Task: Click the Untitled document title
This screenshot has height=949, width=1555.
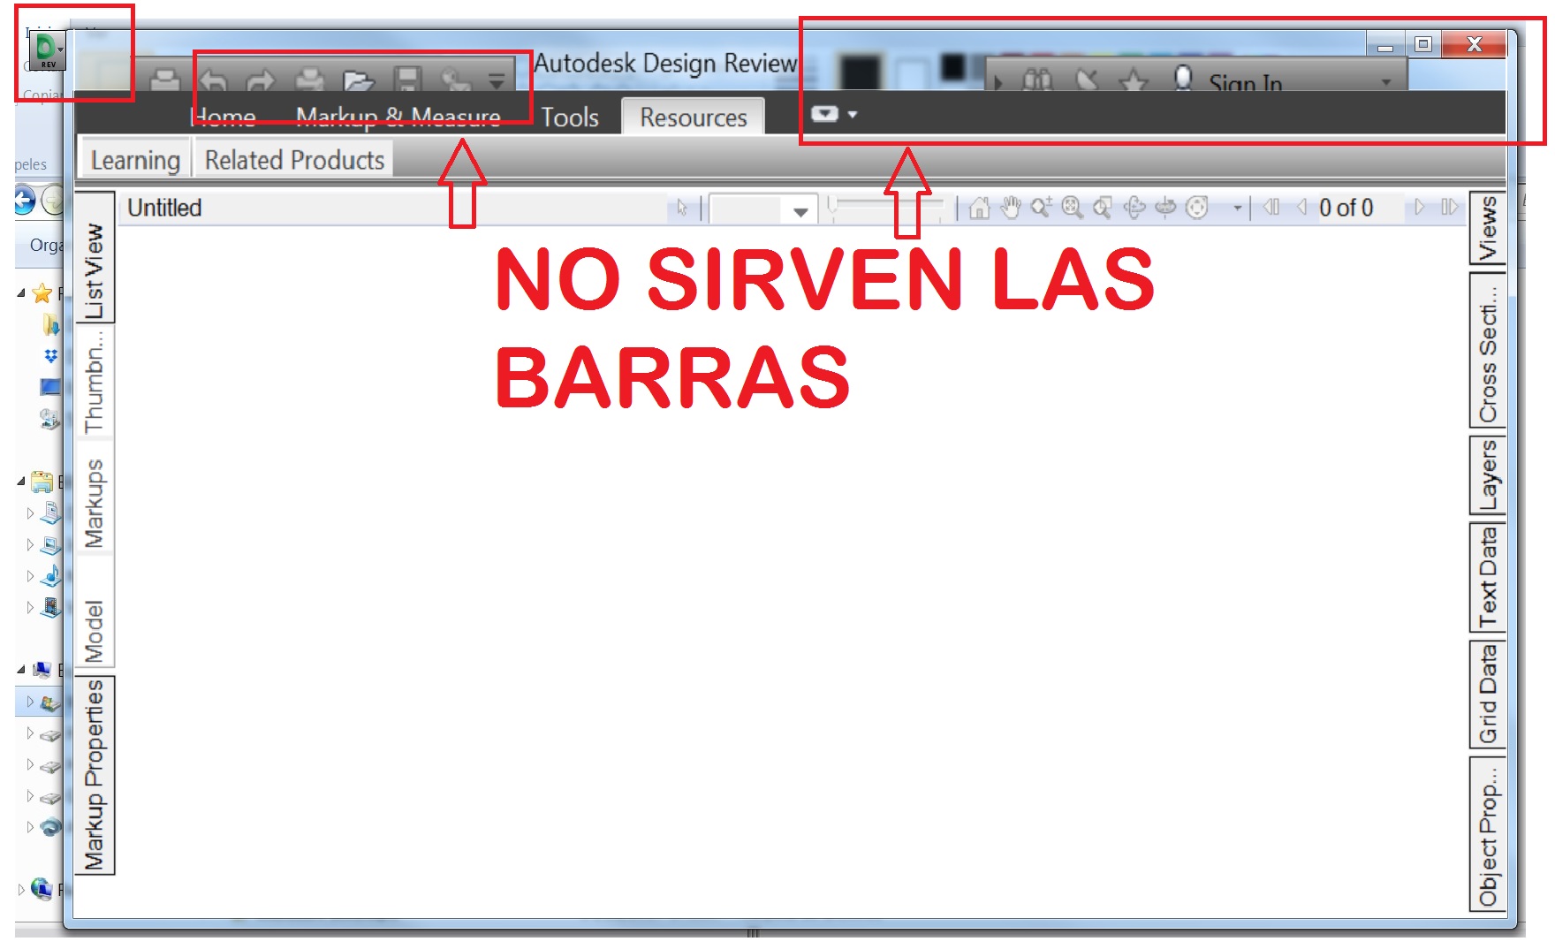Action: (164, 208)
